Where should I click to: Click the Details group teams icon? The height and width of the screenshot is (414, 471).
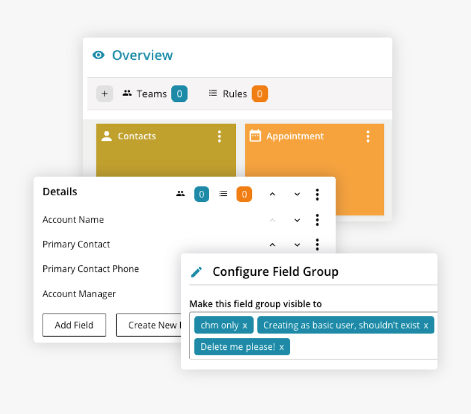pos(181,194)
